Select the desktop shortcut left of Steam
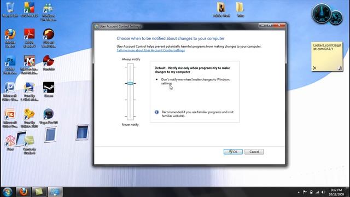Screen dimensions: 350x197 click(x=29, y=91)
